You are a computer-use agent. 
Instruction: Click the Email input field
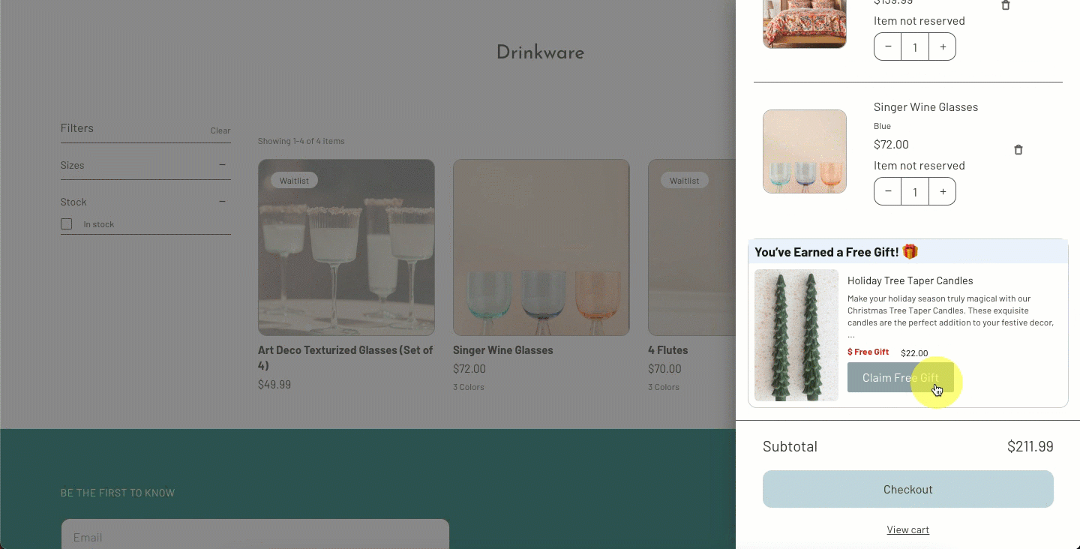255,537
